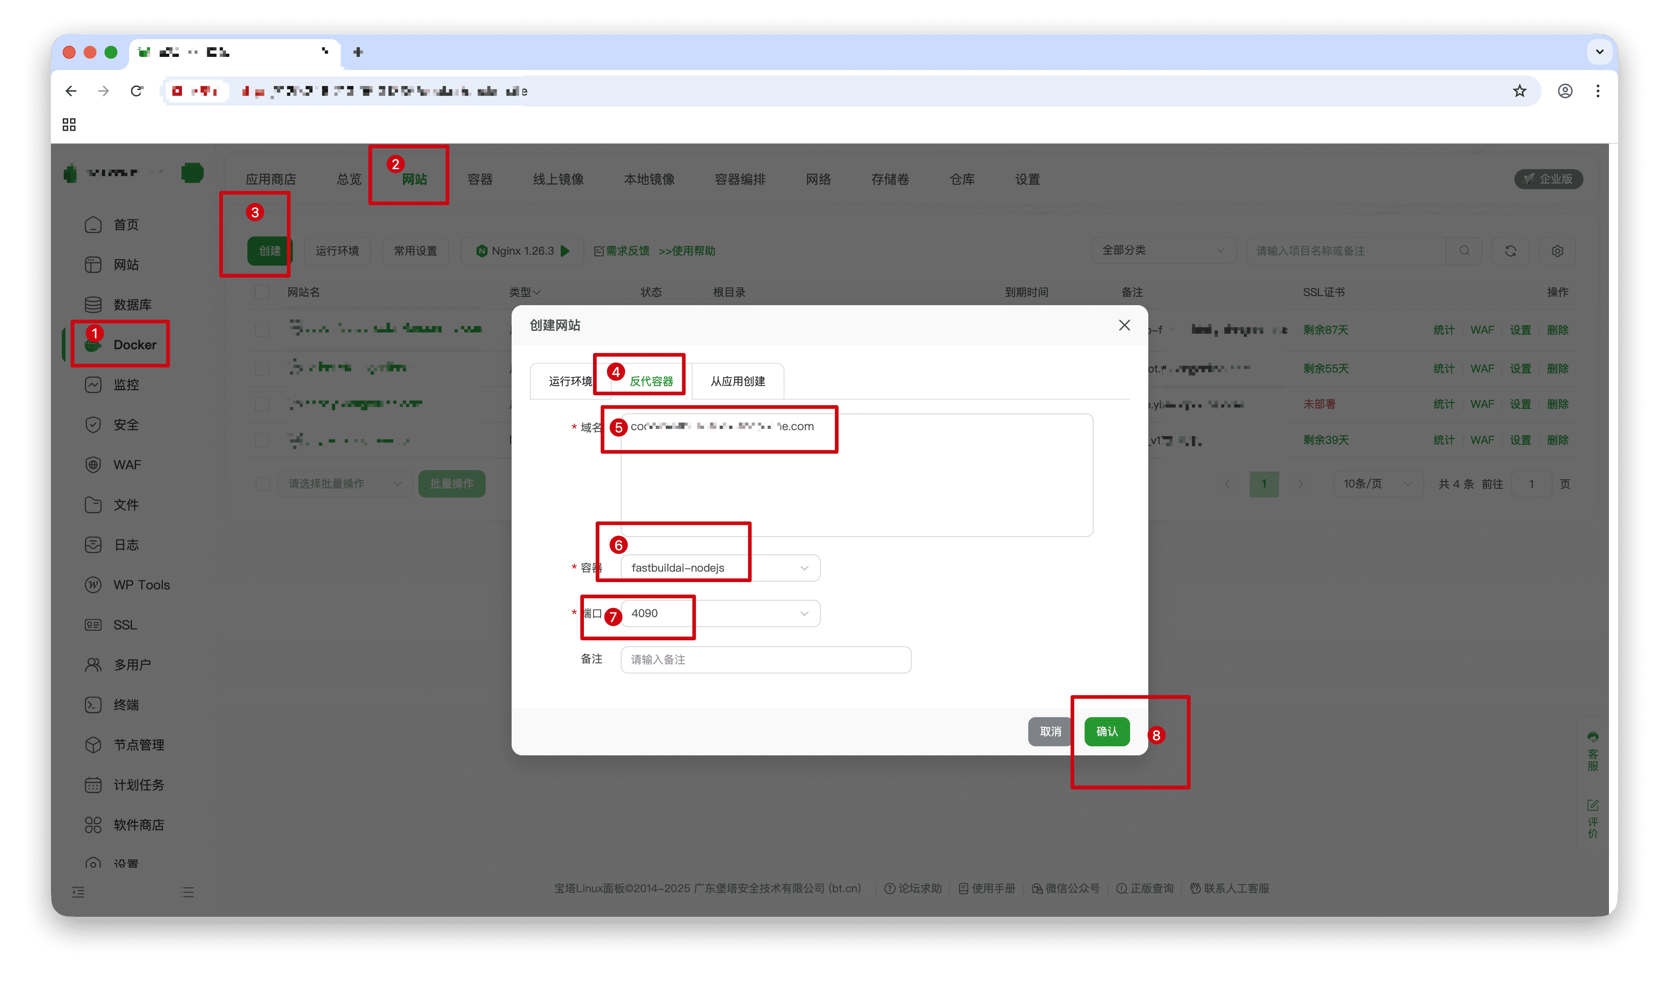Click the search magnifier icon in the project search
Screen dimensions: 1669x985
[1465, 251]
